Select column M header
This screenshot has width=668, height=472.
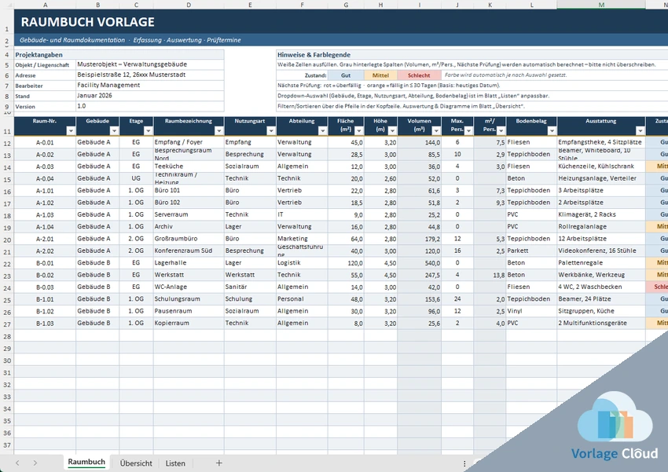tap(601, 5)
